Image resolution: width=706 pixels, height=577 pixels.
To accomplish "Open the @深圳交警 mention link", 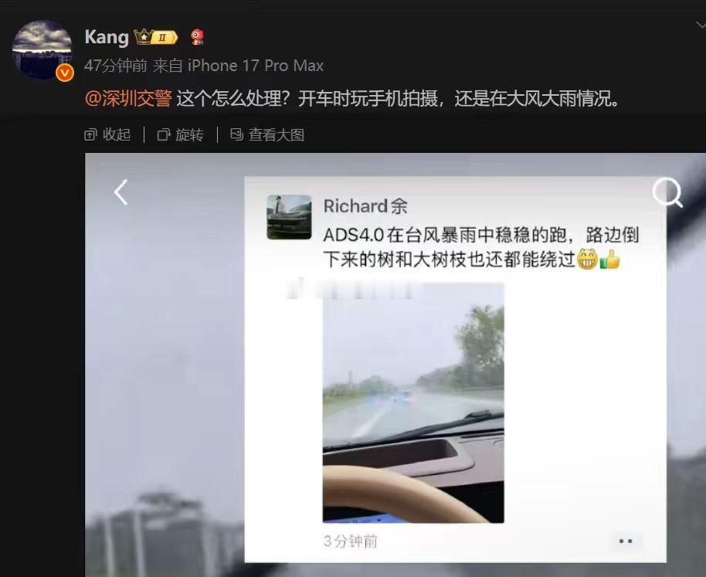I will [x=128, y=98].
